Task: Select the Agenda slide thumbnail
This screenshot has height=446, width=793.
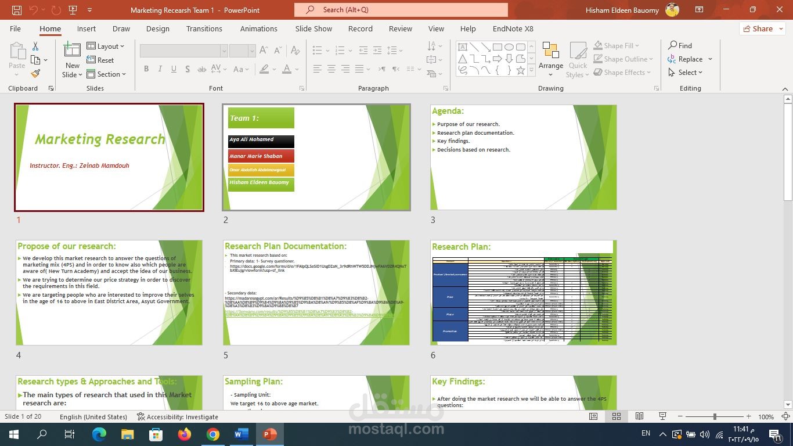Action: (524, 157)
